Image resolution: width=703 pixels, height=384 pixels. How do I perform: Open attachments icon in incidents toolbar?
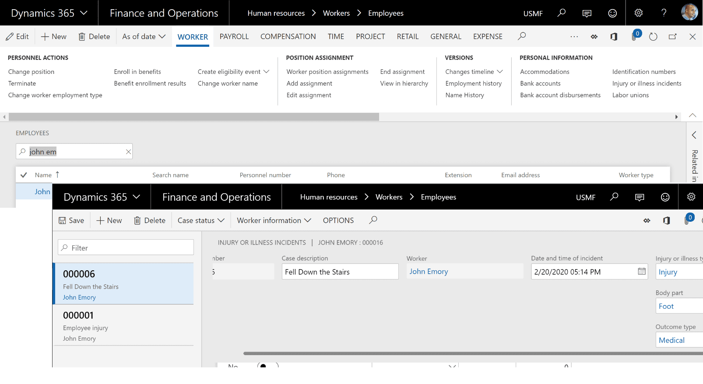[688, 219]
